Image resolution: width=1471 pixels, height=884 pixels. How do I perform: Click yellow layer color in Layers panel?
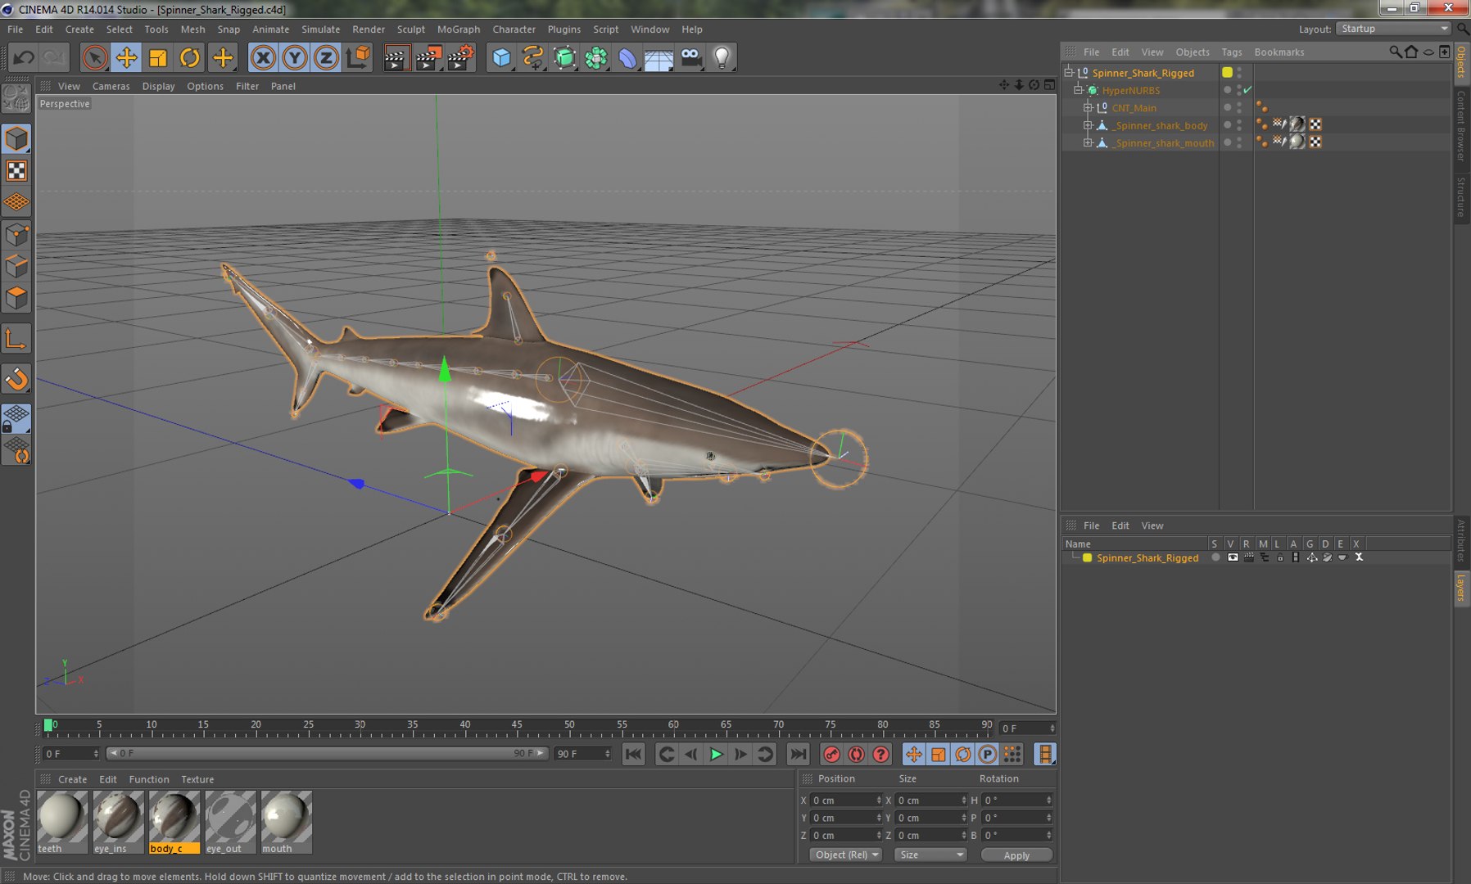pyautogui.click(x=1088, y=557)
